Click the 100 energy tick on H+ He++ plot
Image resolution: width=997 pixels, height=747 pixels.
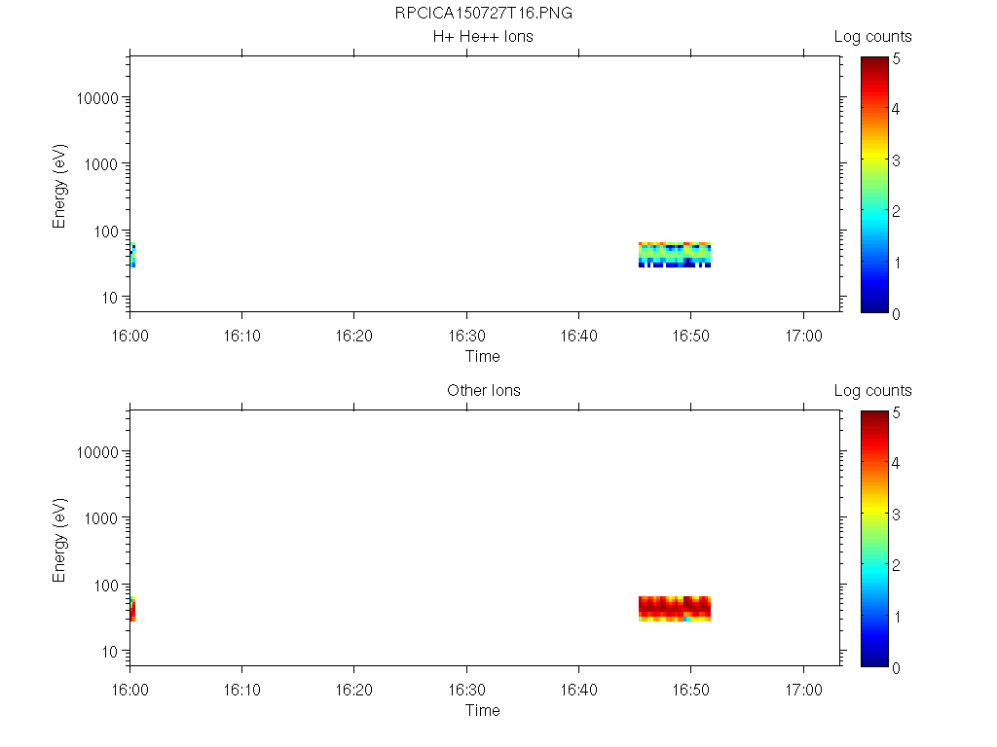coord(105,231)
